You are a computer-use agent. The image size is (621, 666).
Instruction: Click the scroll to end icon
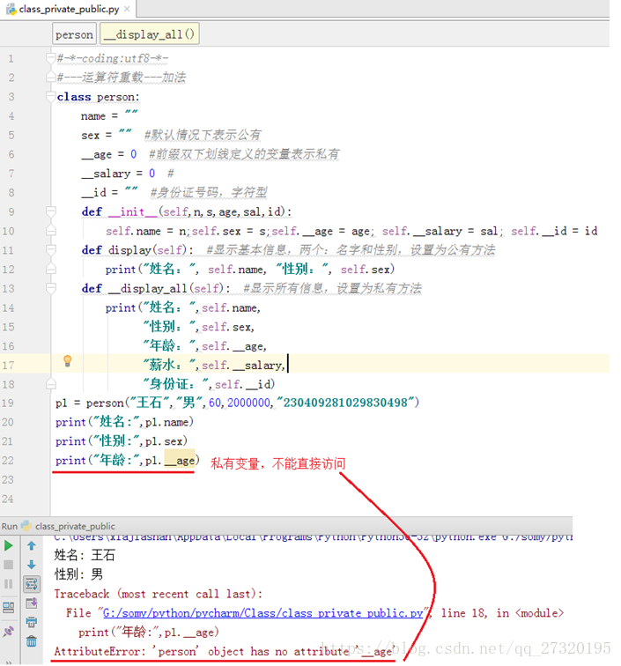coord(32,603)
